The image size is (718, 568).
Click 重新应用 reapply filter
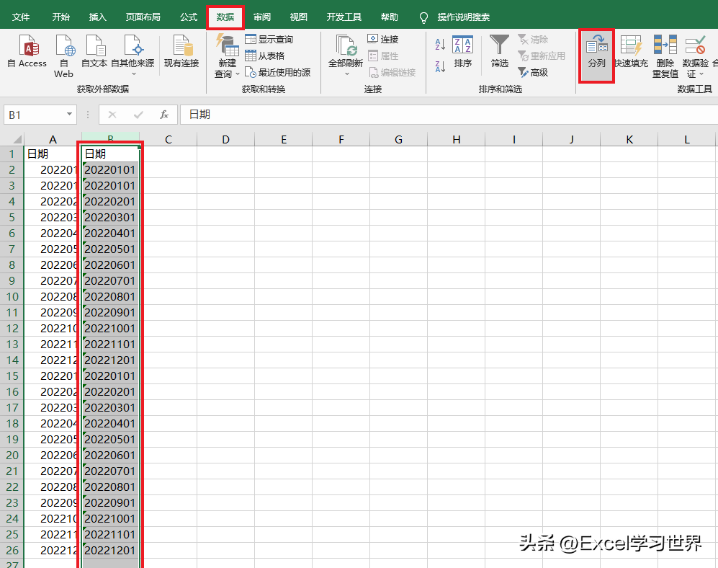[542, 56]
